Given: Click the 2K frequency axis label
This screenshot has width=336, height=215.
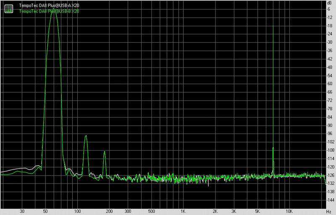Looking at the screenshot, I should [x=215, y=211].
